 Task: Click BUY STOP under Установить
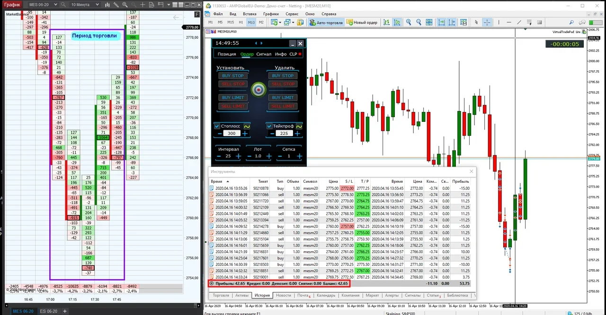[x=233, y=76]
